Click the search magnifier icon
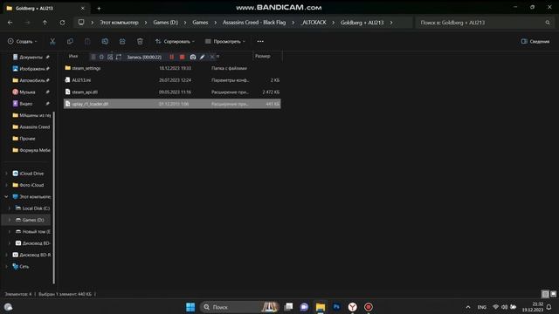The width and height of the screenshot is (559, 314). coord(548,23)
